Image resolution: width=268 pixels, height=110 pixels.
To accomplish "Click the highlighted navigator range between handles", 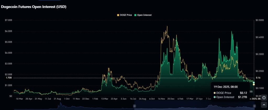I will [194, 106].
